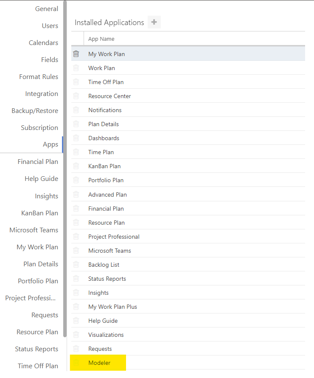This screenshot has height=378, width=314.
Task: Open Plan Details in the sidebar
Action: pyautogui.click(x=41, y=264)
